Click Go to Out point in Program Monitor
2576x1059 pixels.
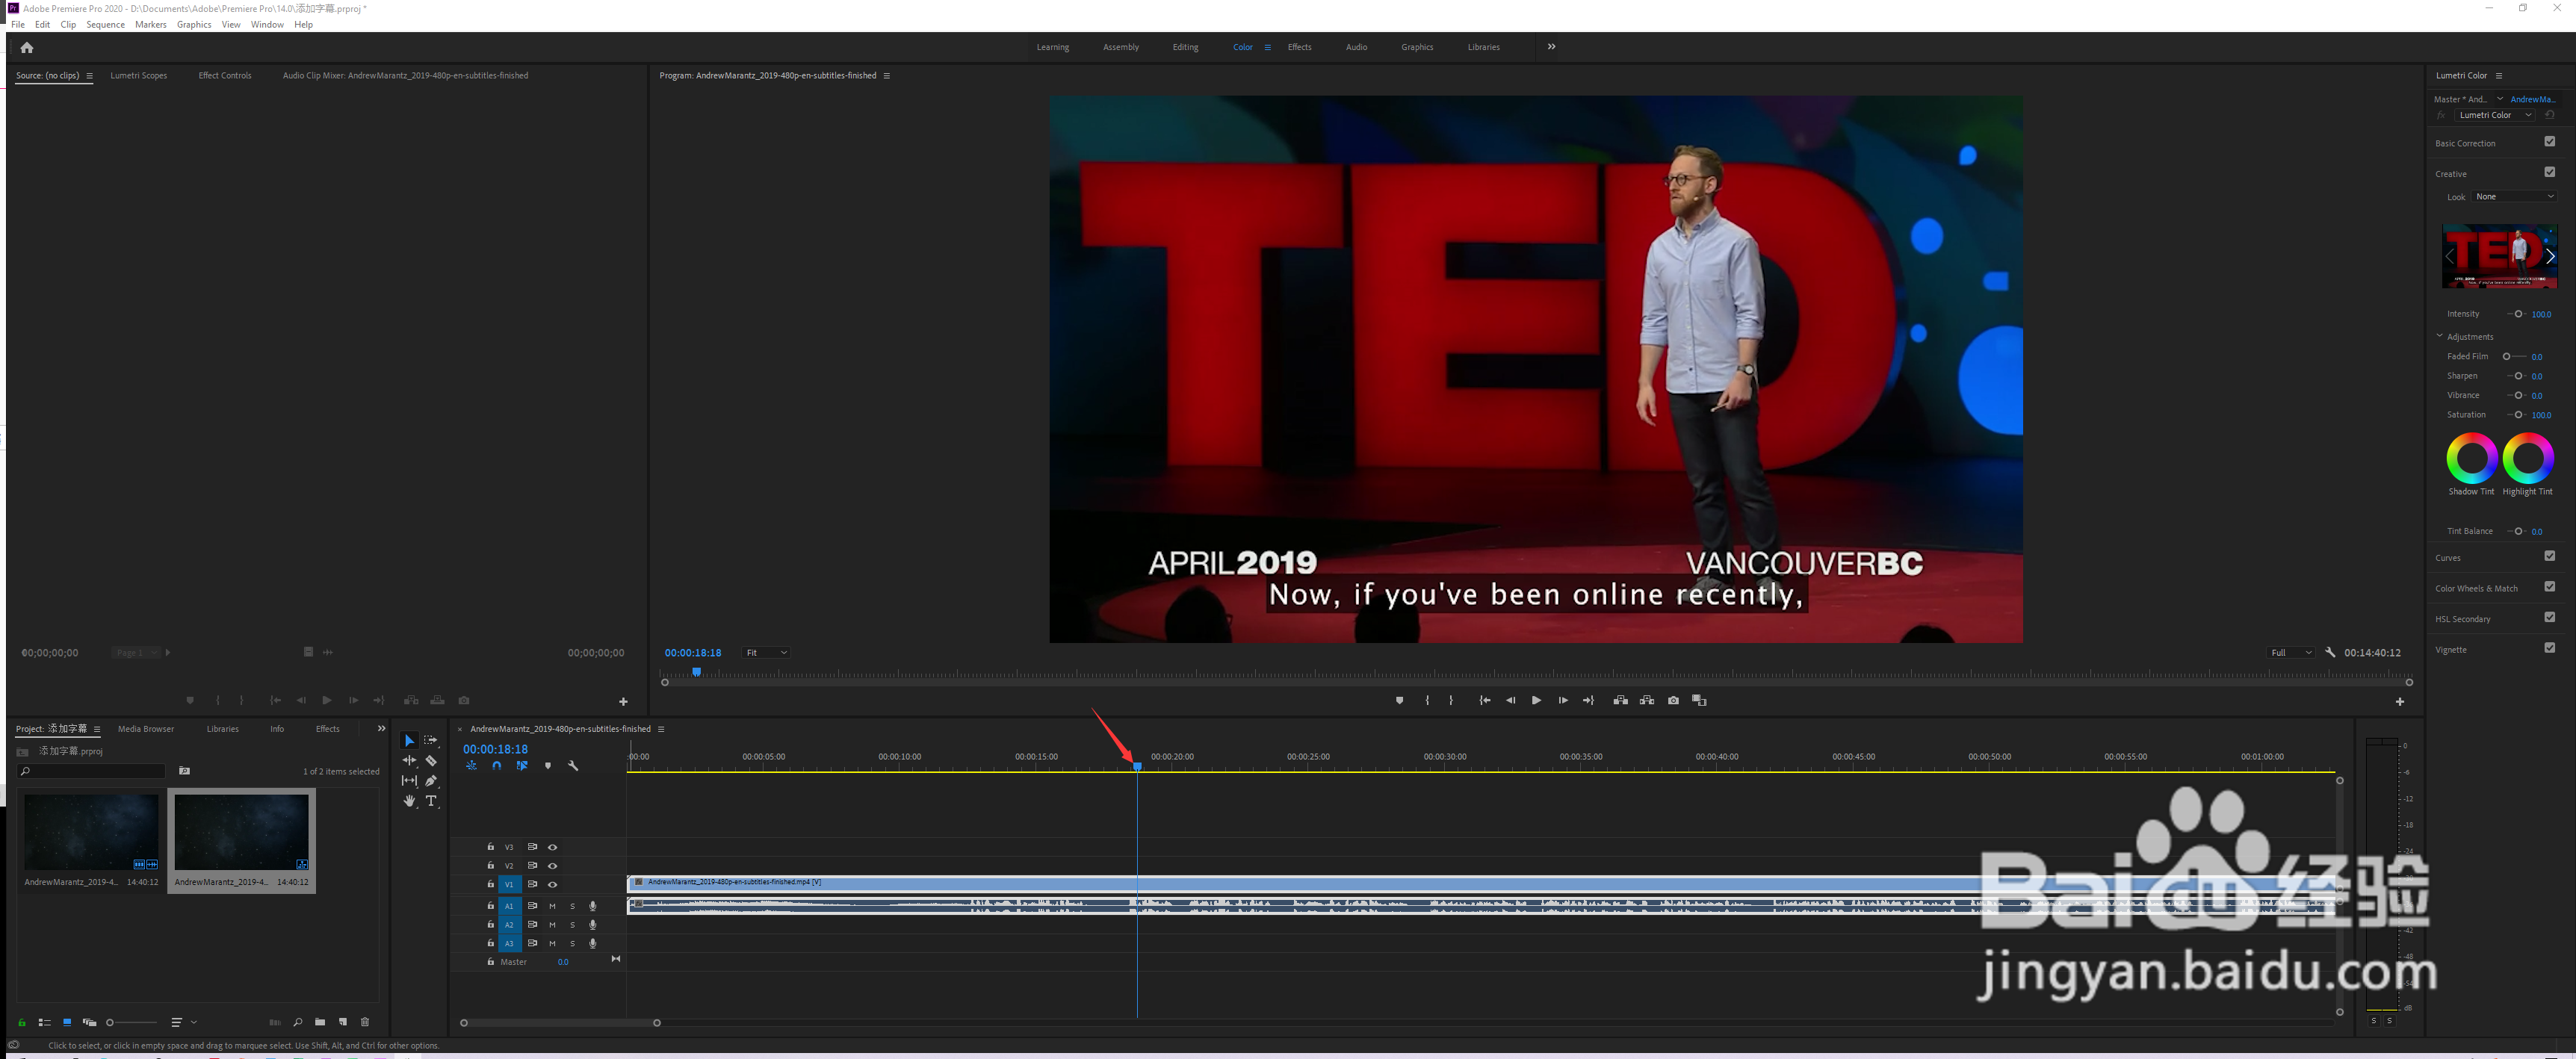point(1588,701)
